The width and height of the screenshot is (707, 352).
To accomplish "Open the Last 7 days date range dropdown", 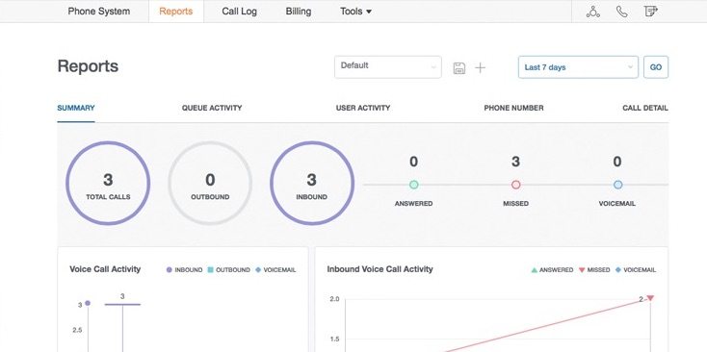I will (x=578, y=67).
